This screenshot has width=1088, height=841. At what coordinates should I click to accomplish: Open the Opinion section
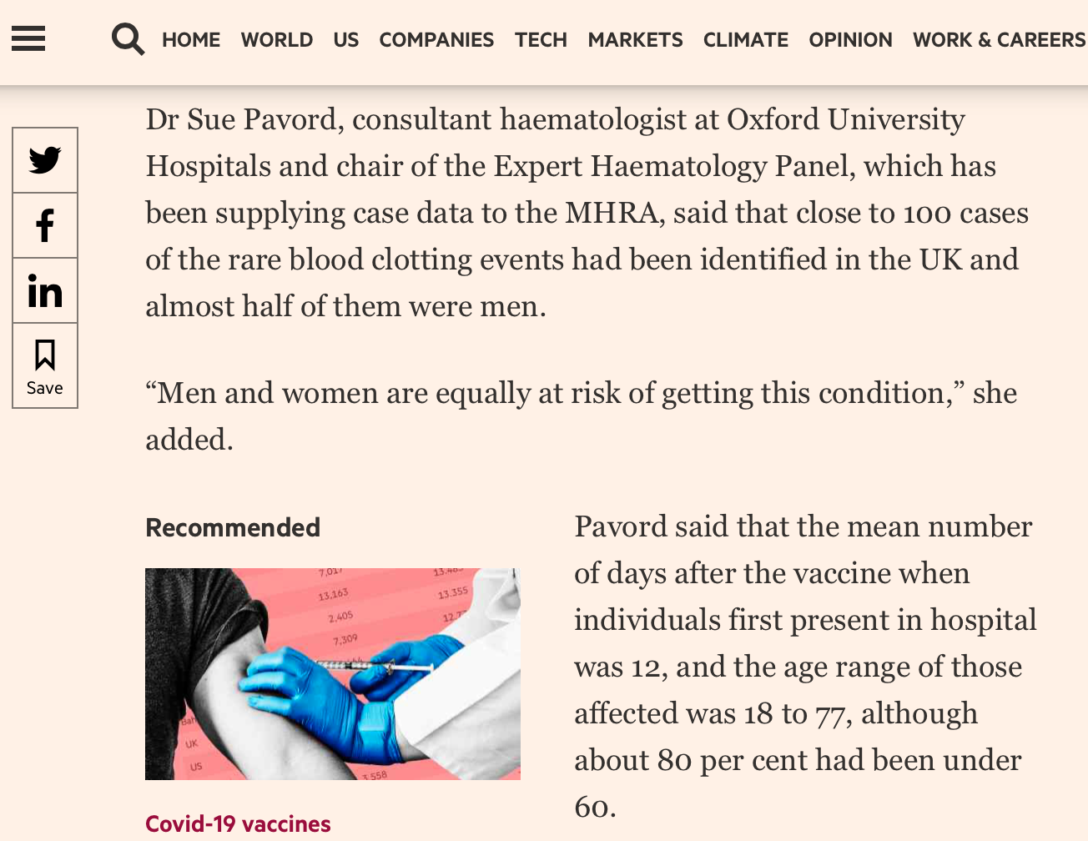(850, 40)
